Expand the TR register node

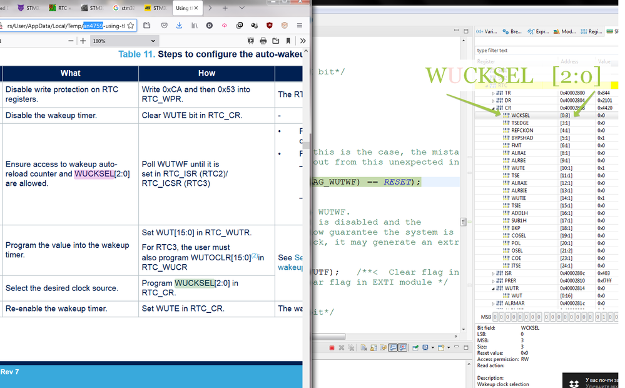coord(493,93)
